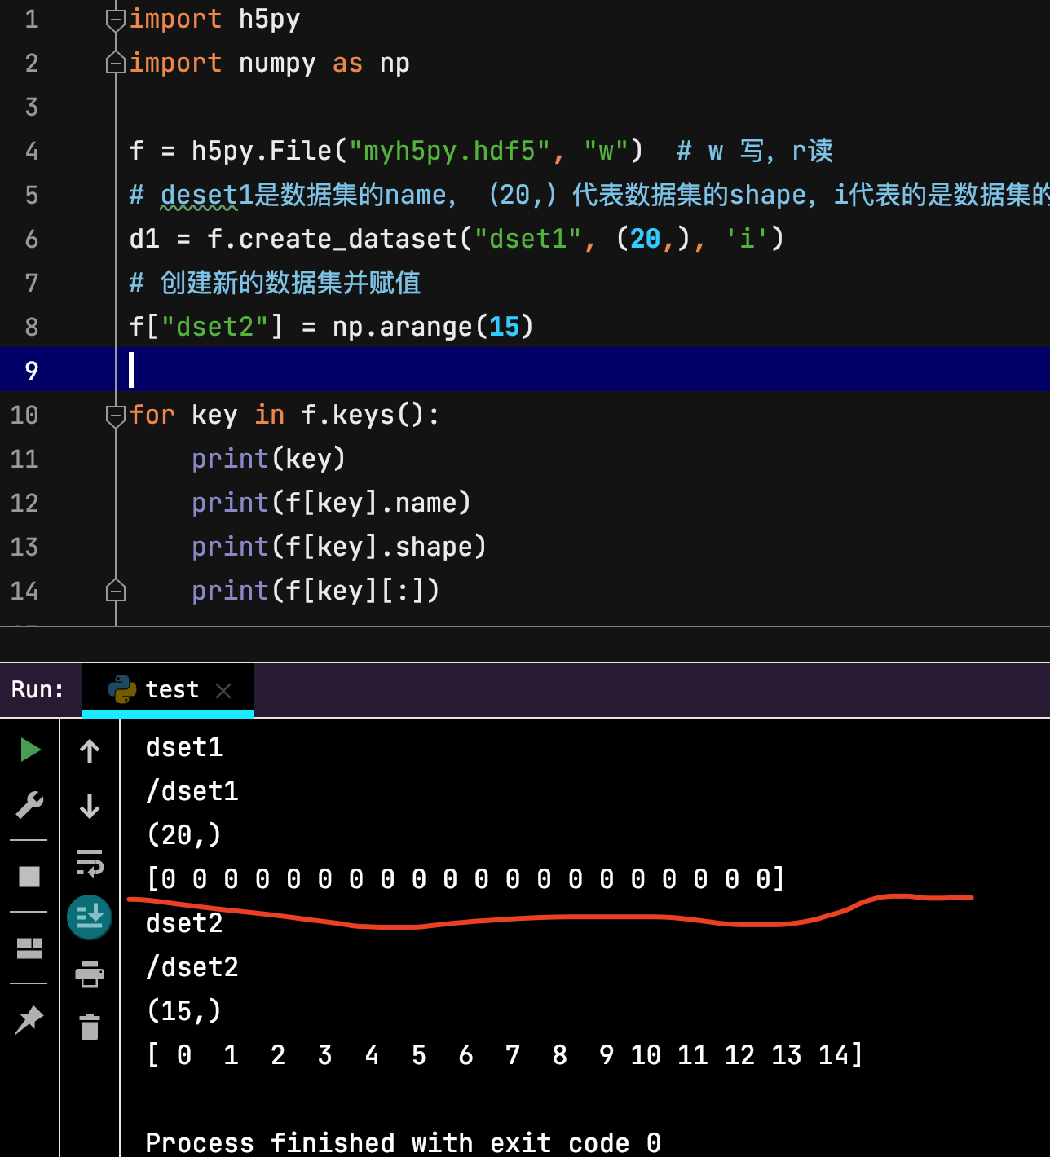Toggle scroll to end of console

tap(90, 917)
